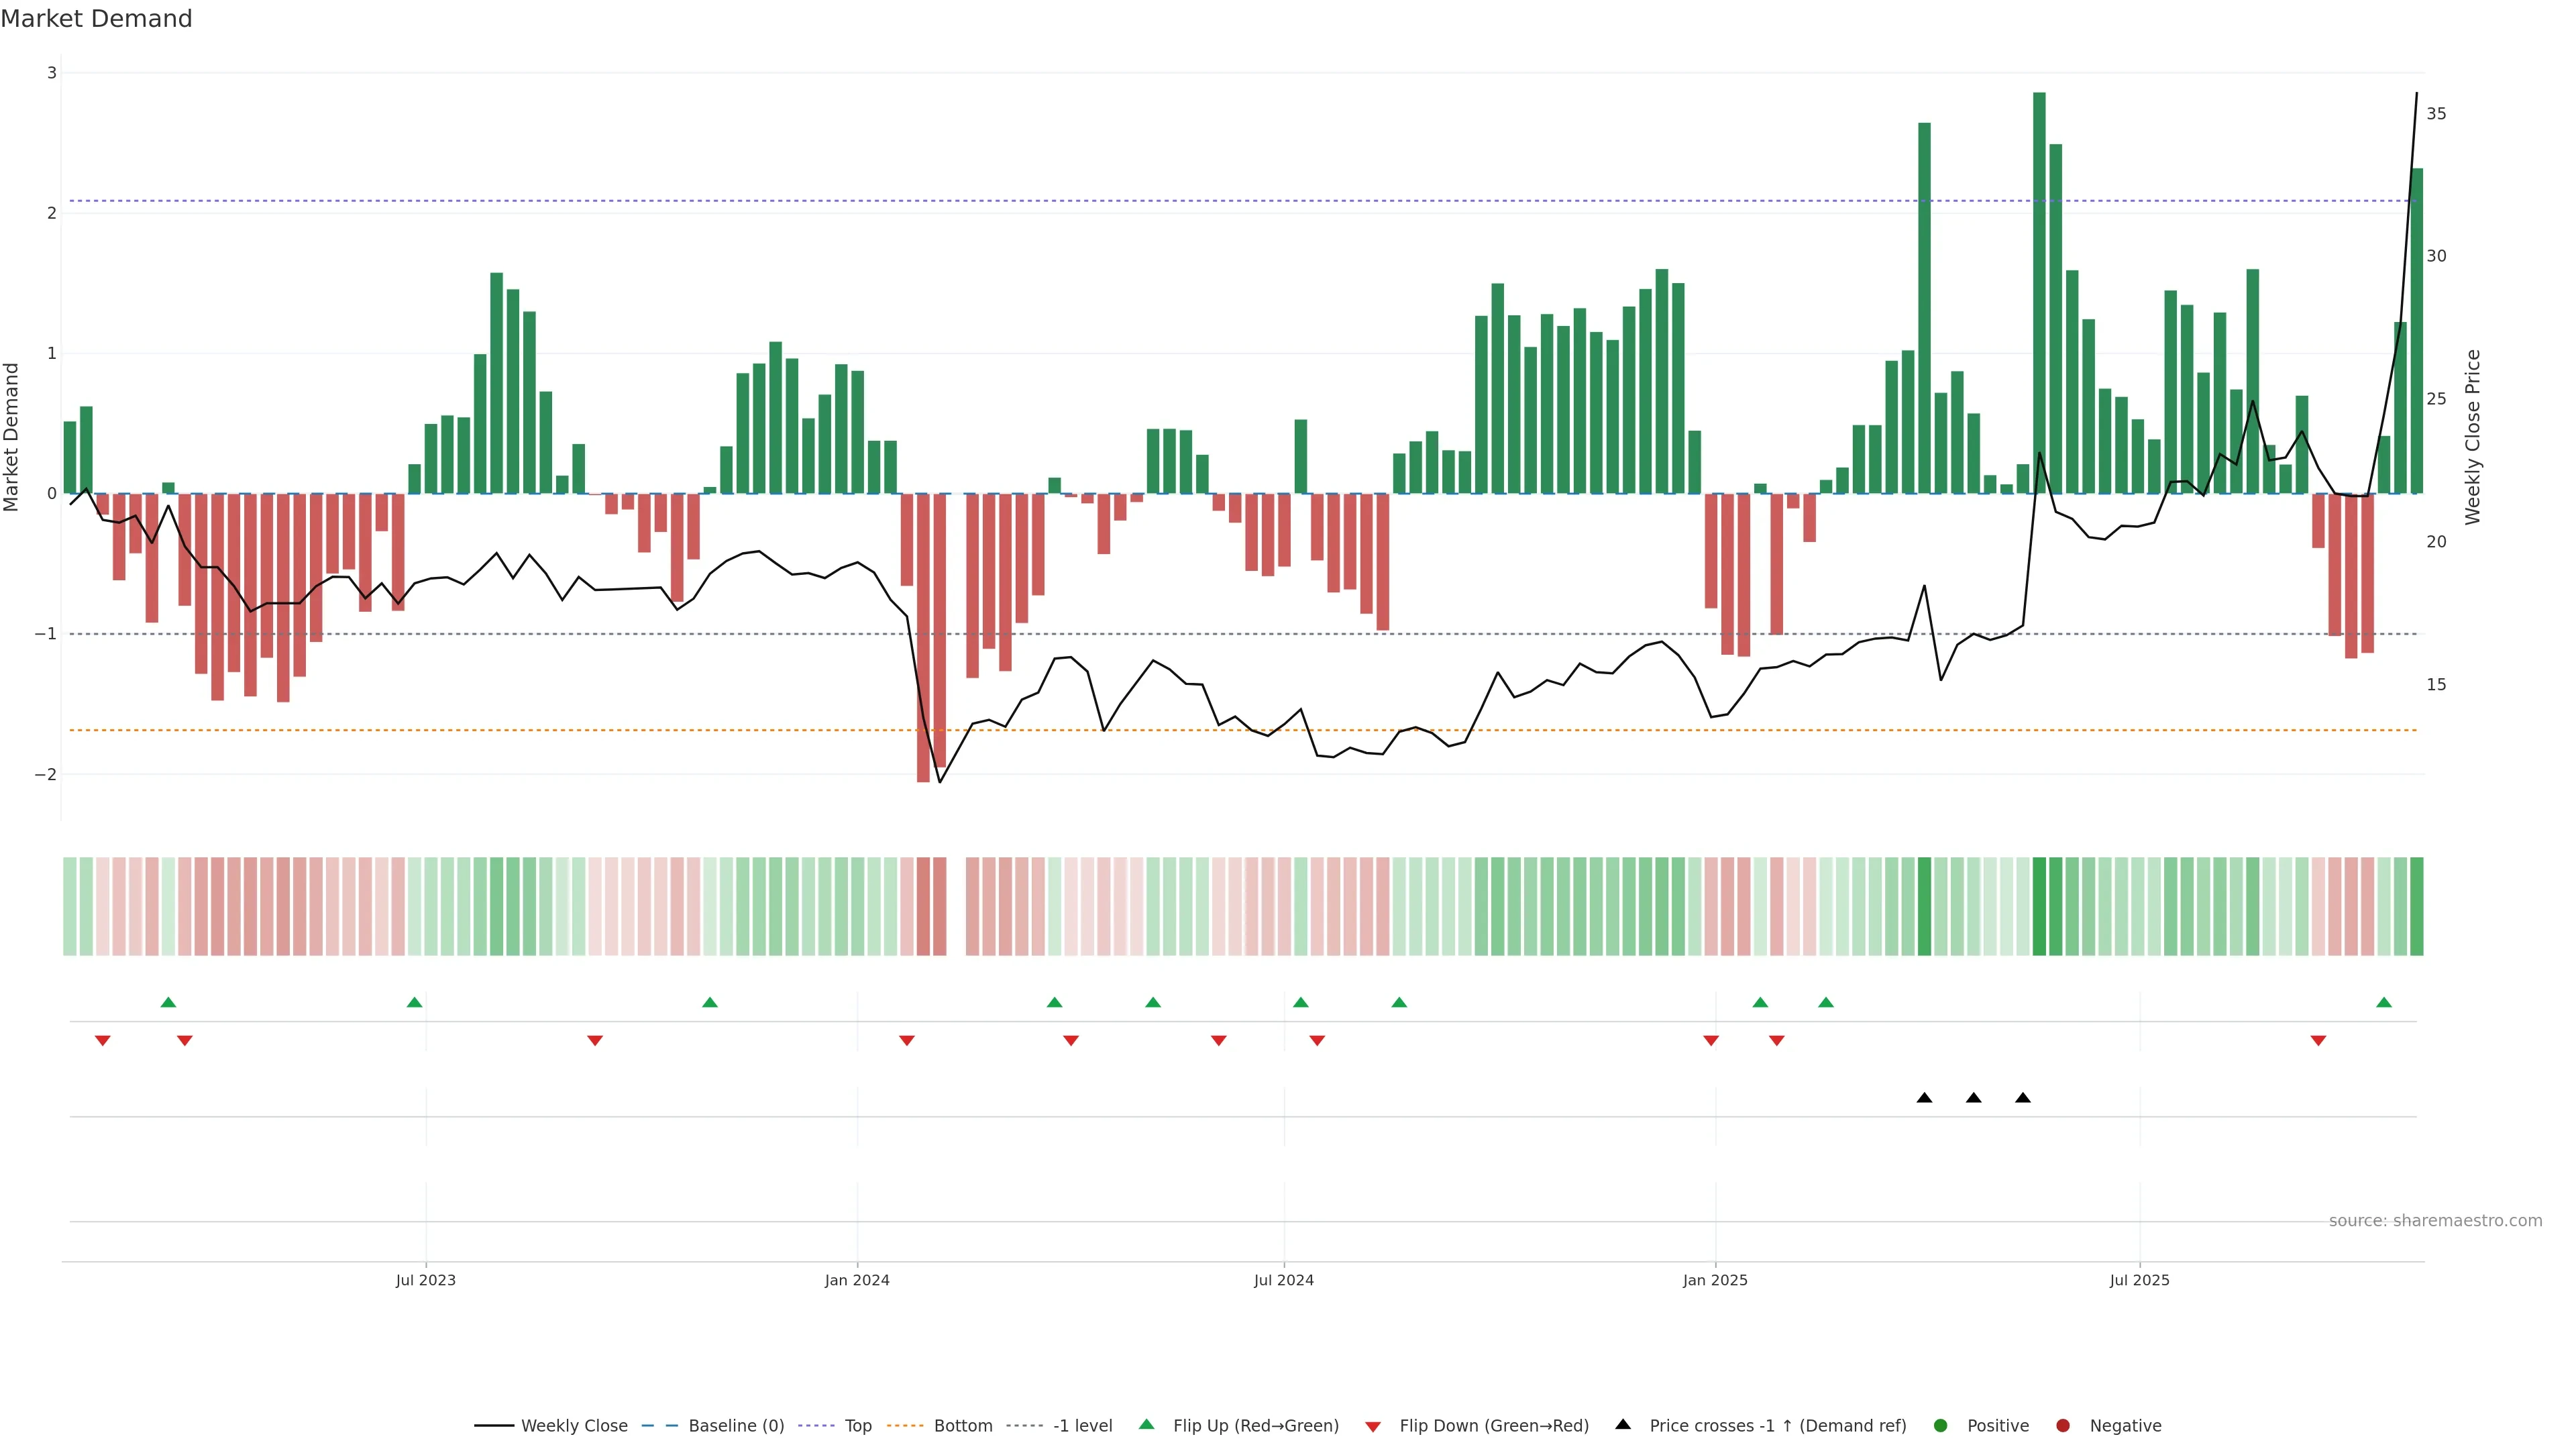Image resolution: width=2576 pixels, height=1449 pixels.
Task: Click the green Positive circle in legend
Action: click(x=1941, y=1425)
